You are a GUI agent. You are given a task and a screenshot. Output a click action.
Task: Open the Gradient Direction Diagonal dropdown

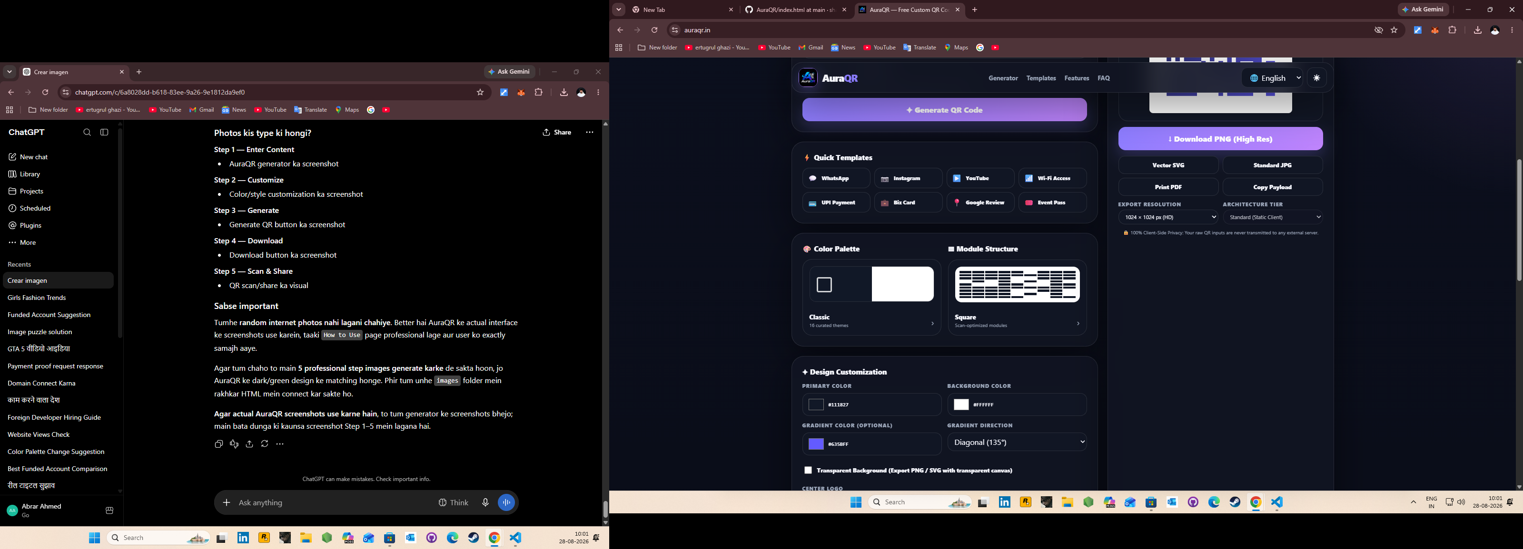(x=1017, y=442)
